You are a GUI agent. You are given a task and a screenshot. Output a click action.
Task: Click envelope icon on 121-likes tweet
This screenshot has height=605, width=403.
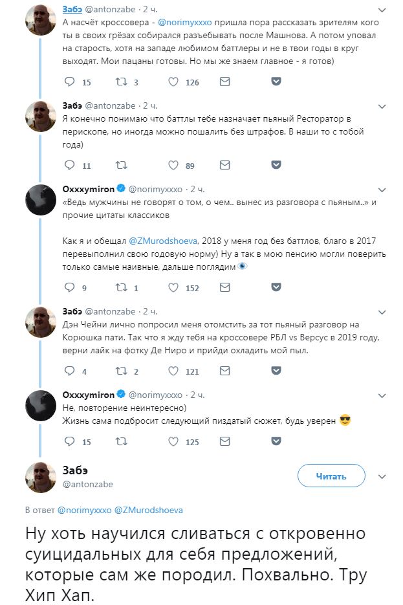[x=224, y=371]
